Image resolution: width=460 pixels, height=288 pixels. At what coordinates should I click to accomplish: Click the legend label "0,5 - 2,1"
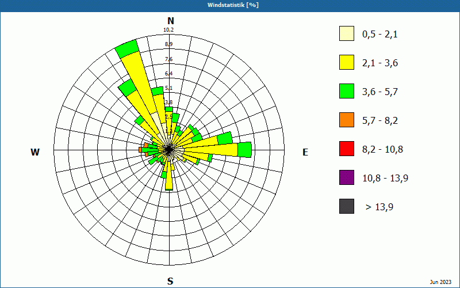pyautogui.click(x=380, y=35)
